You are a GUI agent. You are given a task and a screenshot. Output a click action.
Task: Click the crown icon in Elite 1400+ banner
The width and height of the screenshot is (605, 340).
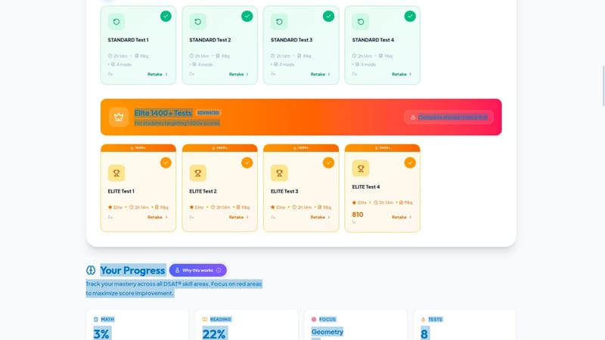point(119,117)
